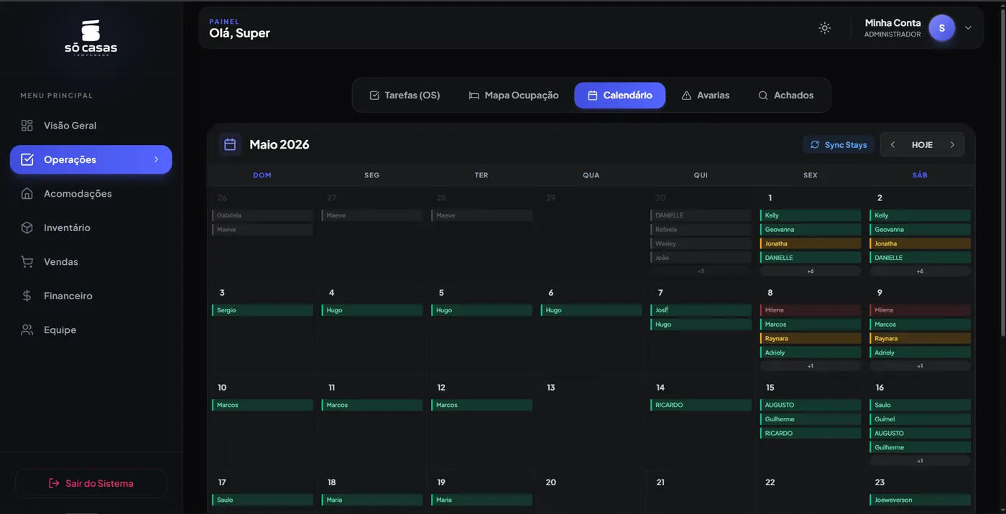Click the Equipe people icon
Screen dimensions: 1006x514
coord(27,330)
